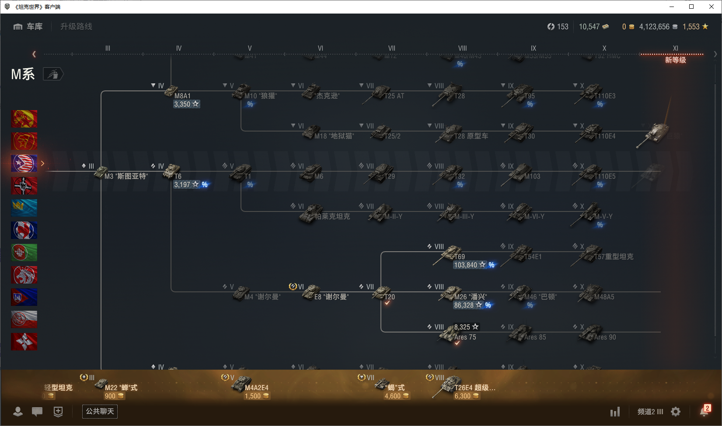722x426 pixels.
Task: Click the vertical scrollbar at right edge
Action: (715, 210)
